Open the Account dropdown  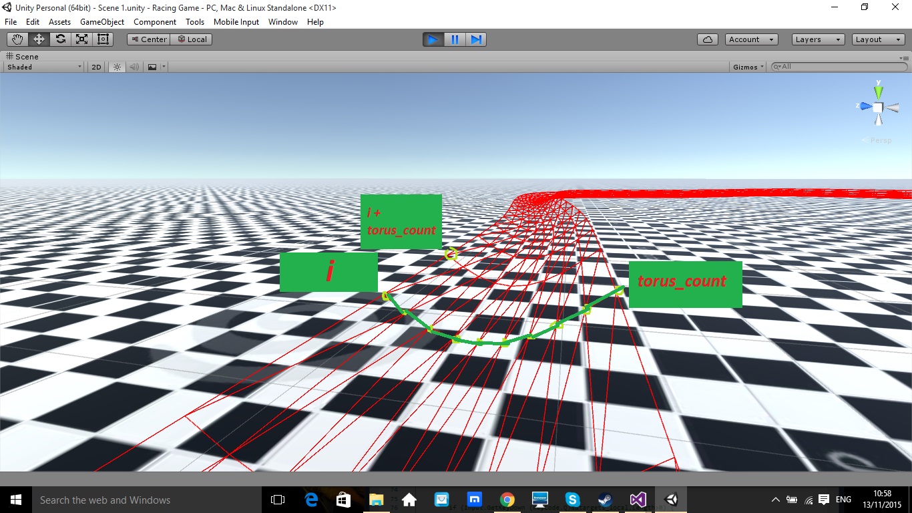(751, 39)
